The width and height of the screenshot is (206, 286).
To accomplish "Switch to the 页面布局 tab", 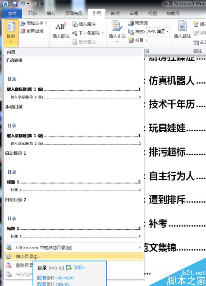I will pyautogui.click(x=74, y=13).
